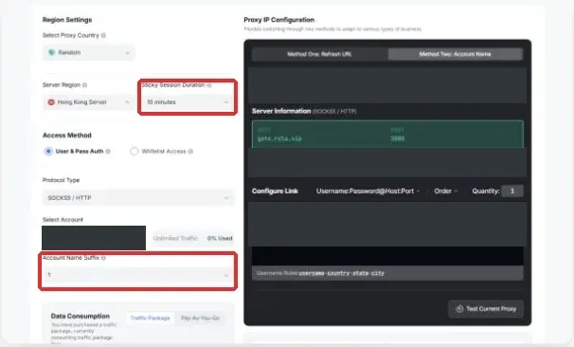Open the Random proxy country dropdown
The height and width of the screenshot is (347, 574).
tap(89, 53)
